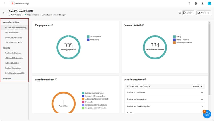The image size is (214, 121).
Task: Click the Tracking section header
Action: tap(7, 48)
